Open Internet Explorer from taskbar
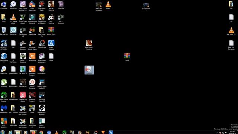This screenshot has width=238, height=134. [10, 132]
